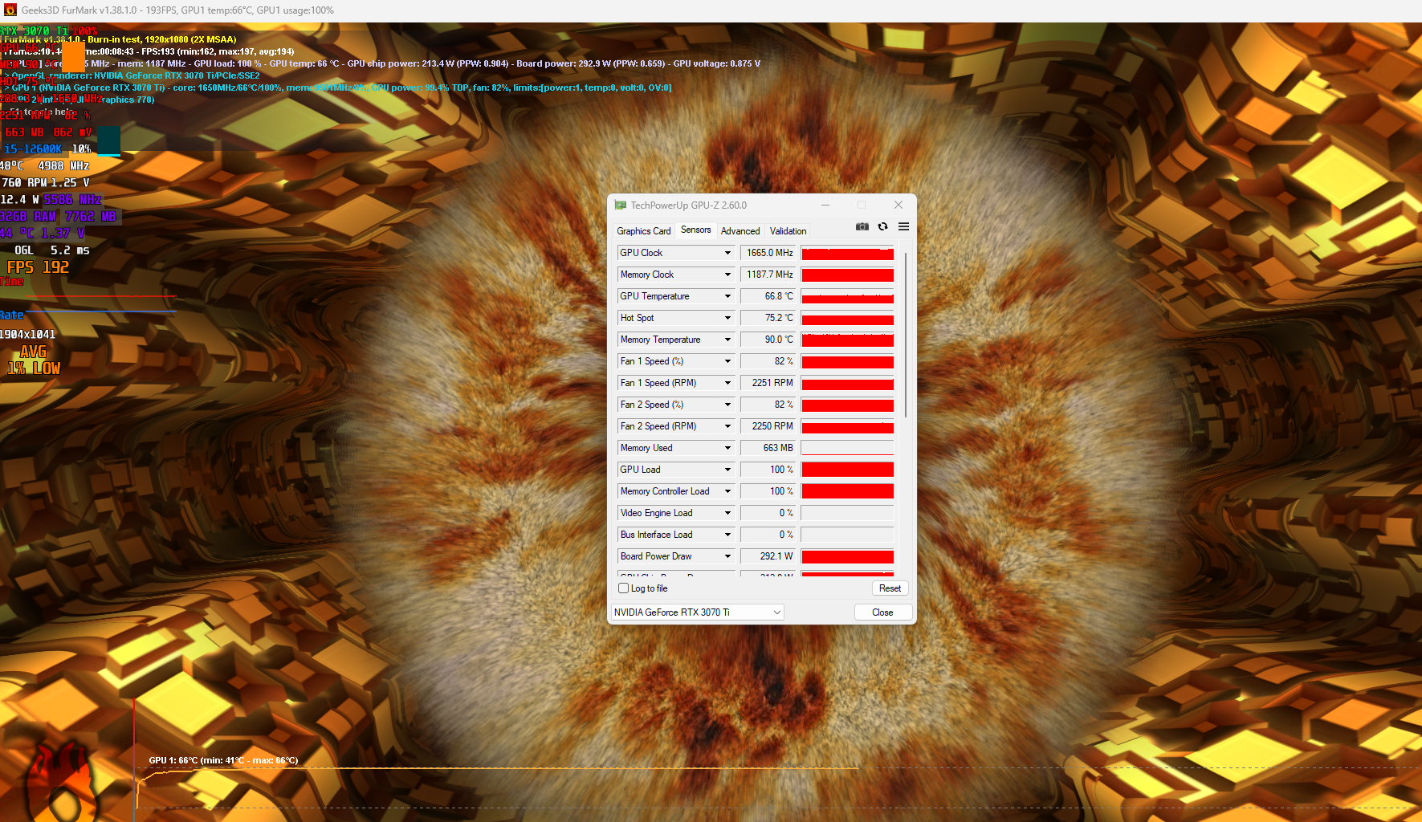1422x822 pixels.
Task: Click the 75.2 °C Hot Spot value
Action: tap(768, 318)
